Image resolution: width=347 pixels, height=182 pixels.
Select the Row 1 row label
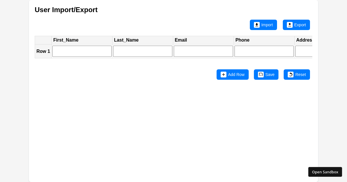pos(43,51)
